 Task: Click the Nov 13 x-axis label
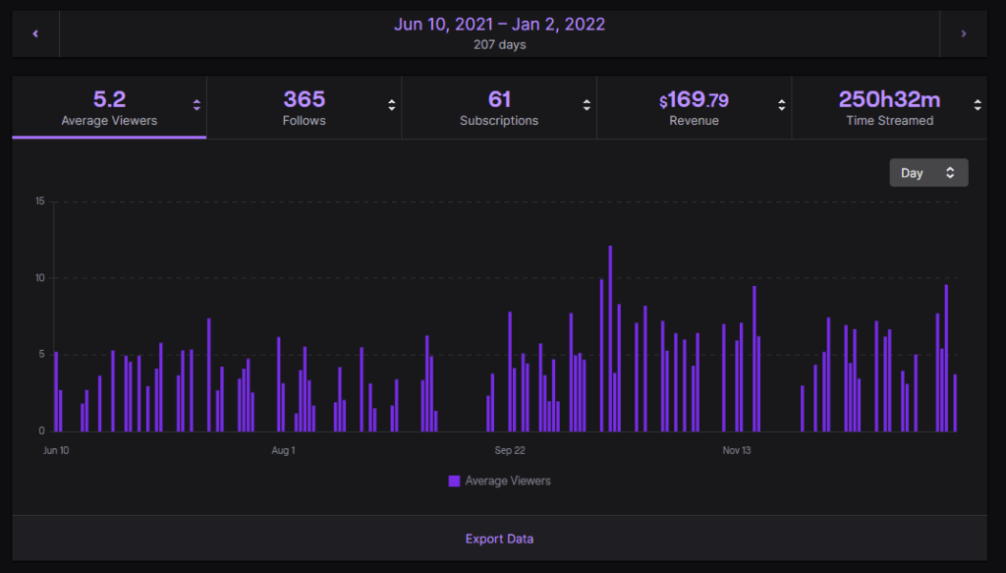[x=737, y=451]
